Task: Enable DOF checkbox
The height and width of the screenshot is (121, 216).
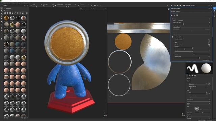Action: coord(209,42)
